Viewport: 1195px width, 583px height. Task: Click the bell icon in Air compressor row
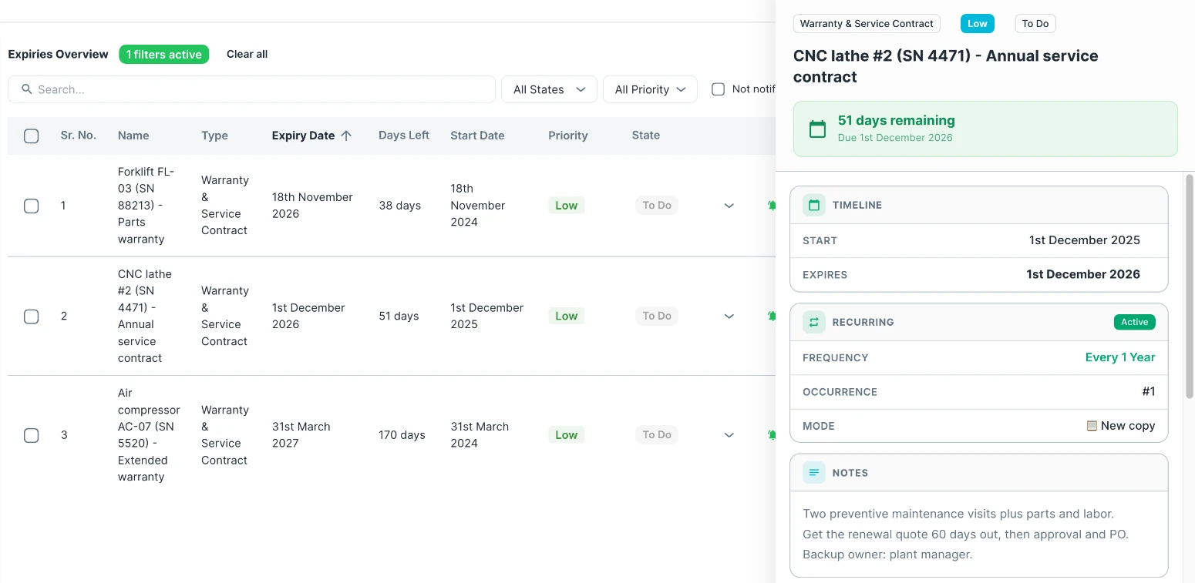[x=771, y=435]
